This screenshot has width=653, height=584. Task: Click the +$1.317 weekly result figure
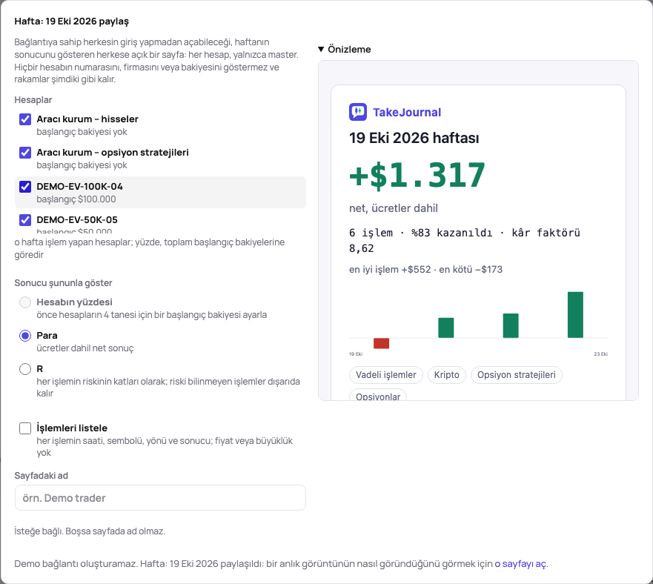417,175
